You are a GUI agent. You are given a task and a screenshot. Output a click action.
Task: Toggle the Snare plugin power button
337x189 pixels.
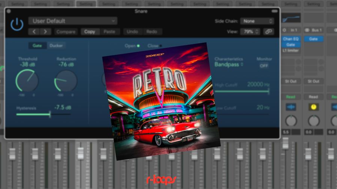click(17, 24)
